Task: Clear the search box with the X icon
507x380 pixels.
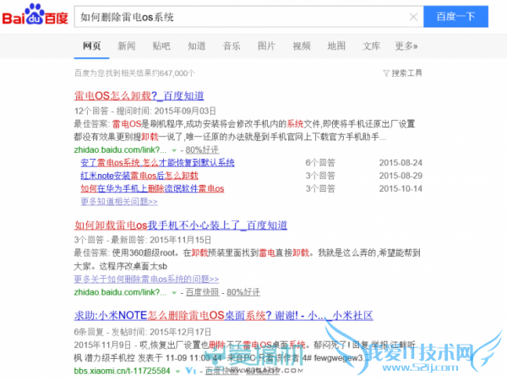Action: pyautogui.click(x=413, y=17)
